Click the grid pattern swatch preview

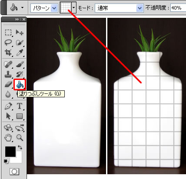(x=66, y=8)
